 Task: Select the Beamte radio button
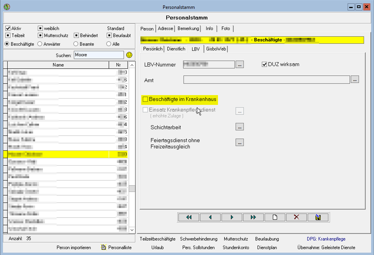pos(76,44)
